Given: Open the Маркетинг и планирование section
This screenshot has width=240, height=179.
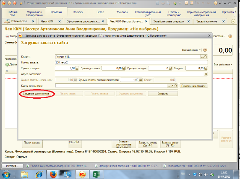Looking at the screenshot, I should 34,13.
